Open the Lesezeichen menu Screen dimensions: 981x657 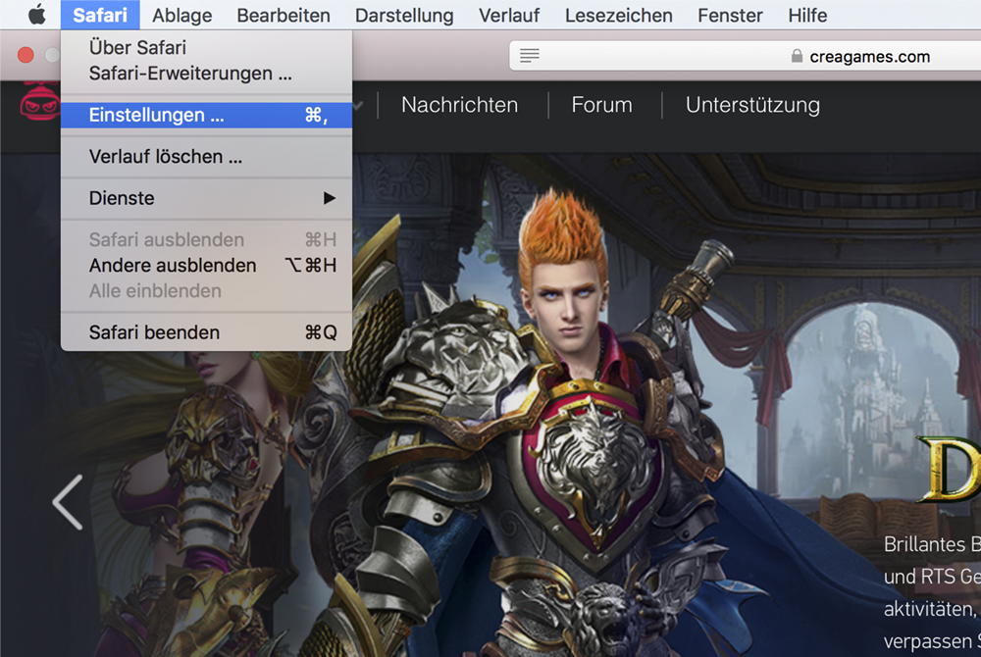pyautogui.click(x=618, y=15)
